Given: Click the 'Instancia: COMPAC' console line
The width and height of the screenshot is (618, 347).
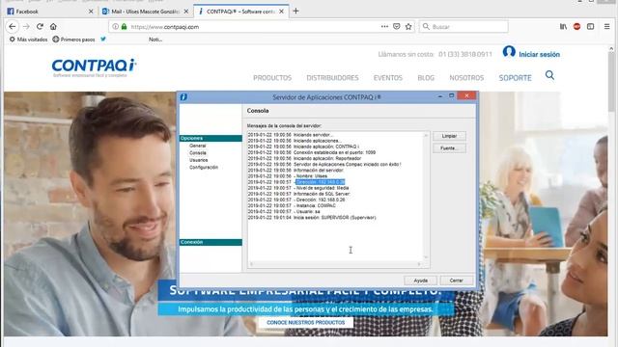Looking at the screenshot, I should click(x=292, y=205).
